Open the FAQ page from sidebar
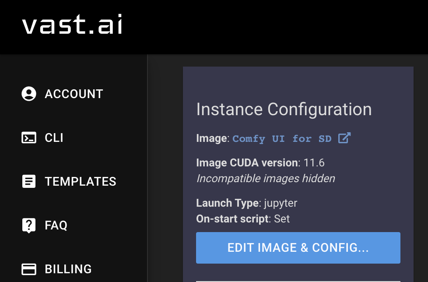The image size is (428, 282). tap(55, 225)
